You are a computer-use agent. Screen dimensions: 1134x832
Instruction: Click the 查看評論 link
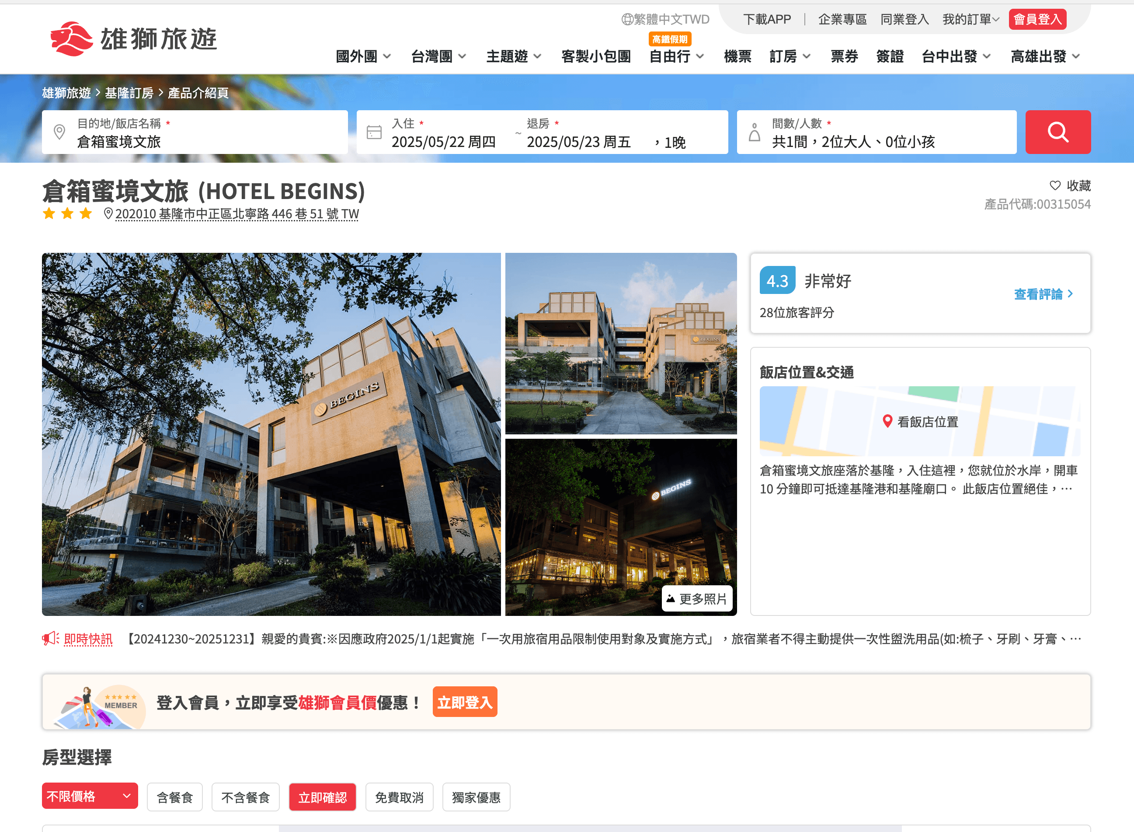(1043, 294)
